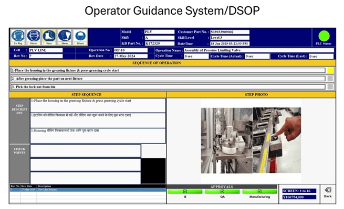Click the Helmet PPE icon
Viewport: 344px width, 209px height.
[x=80, y=37]
